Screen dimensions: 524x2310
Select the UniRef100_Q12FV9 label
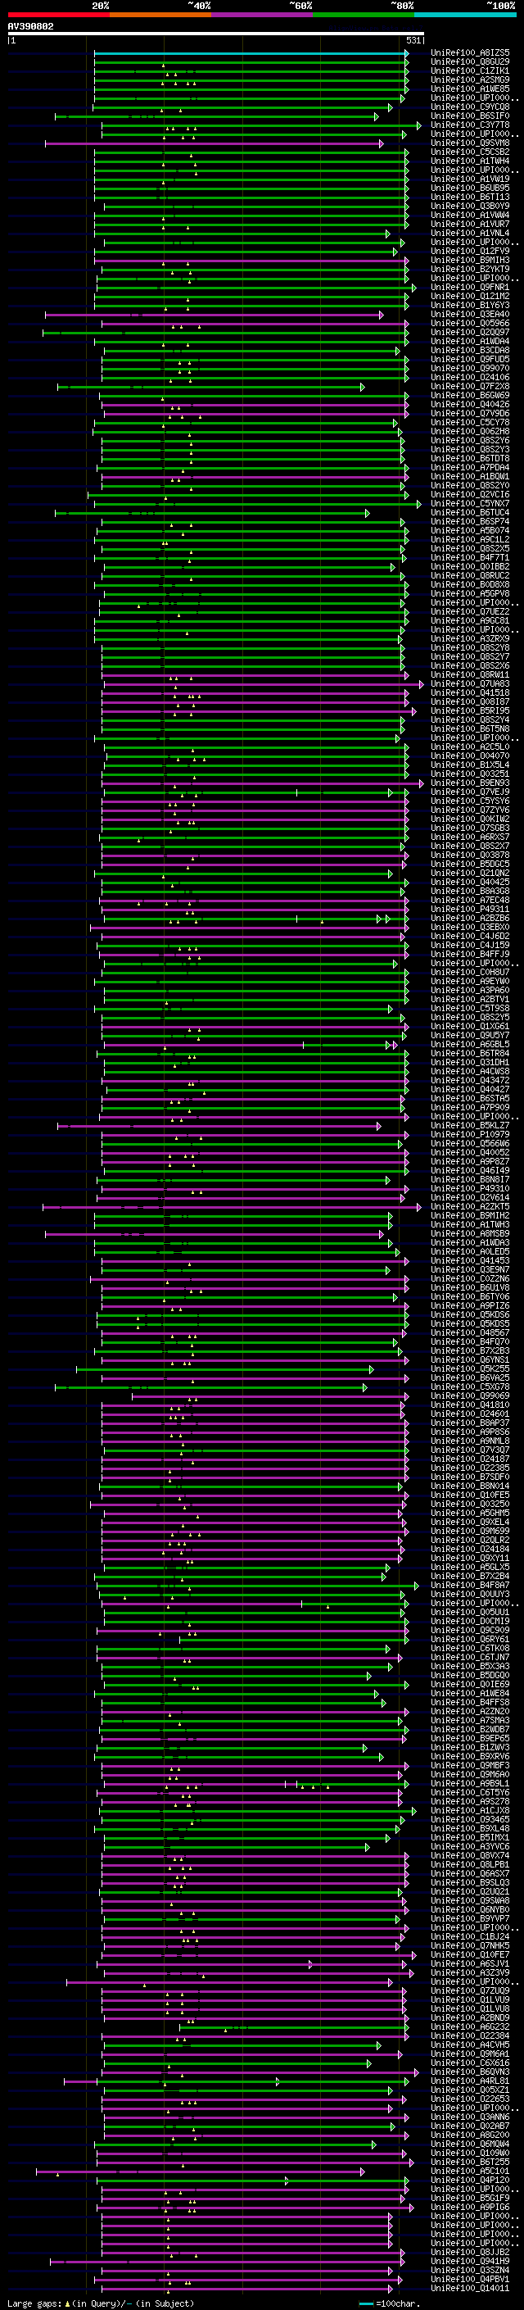point(470,251)
